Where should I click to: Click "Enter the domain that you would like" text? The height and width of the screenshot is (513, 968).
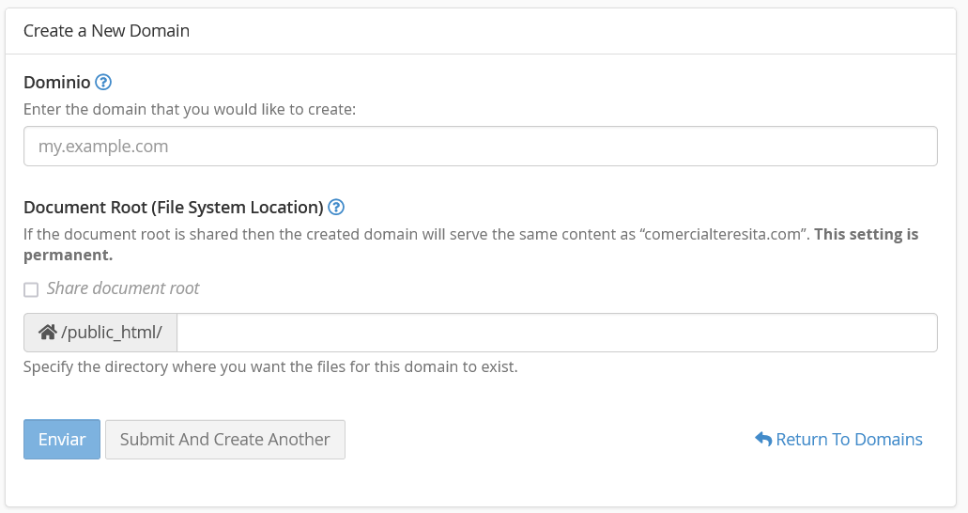[x=190, y=110]
